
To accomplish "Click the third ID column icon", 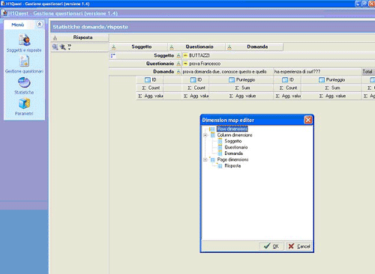I will (285, 79).
